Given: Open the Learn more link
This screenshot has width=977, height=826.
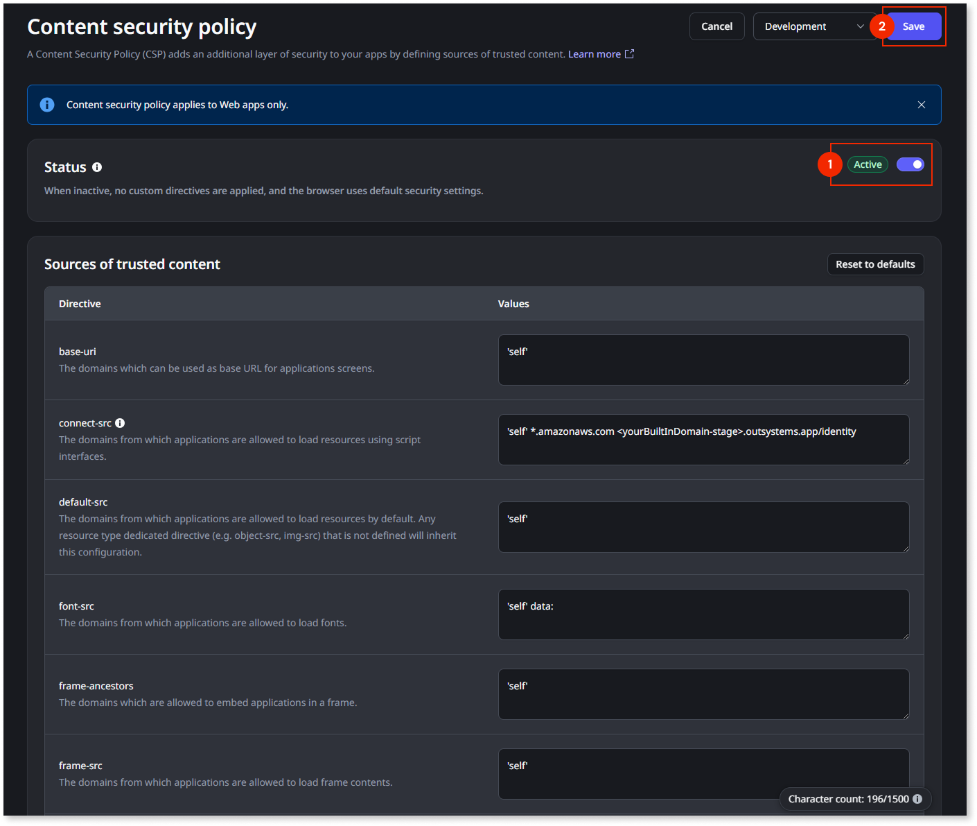Looking at the screenshot, I should click(x=594, y=53).
